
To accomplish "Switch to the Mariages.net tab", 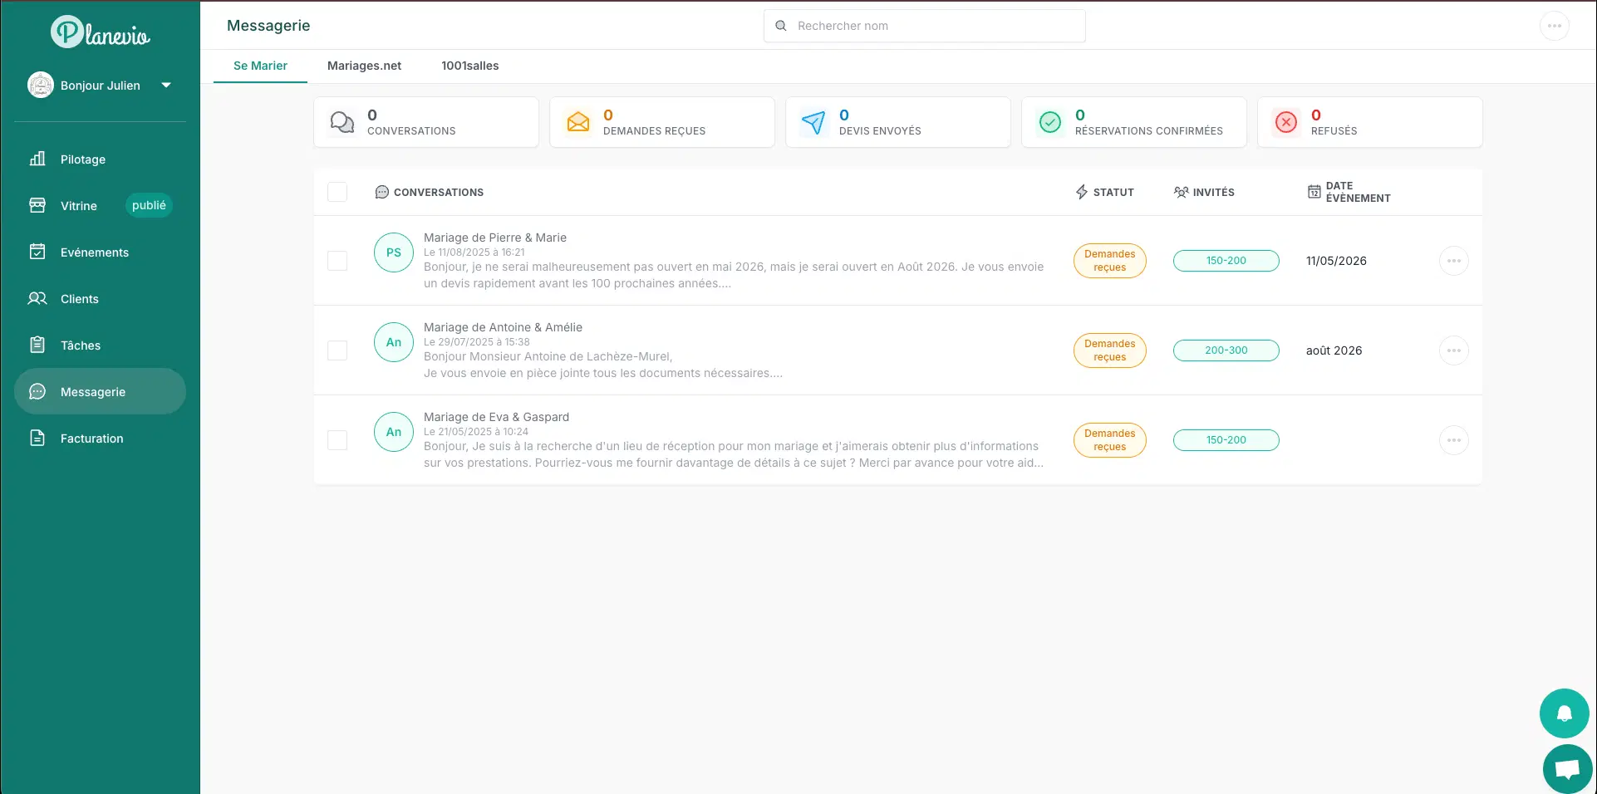I will 364,66.
